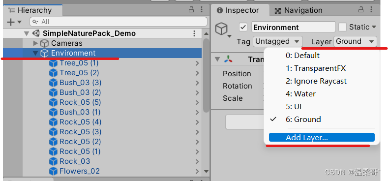388x181 pixels.
Task: Click the Environment GameObject cube icon in Inspector
Action: (221, 29)
